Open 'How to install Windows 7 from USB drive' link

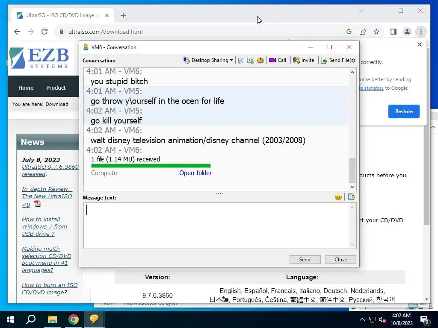click(x=44, y=226)
